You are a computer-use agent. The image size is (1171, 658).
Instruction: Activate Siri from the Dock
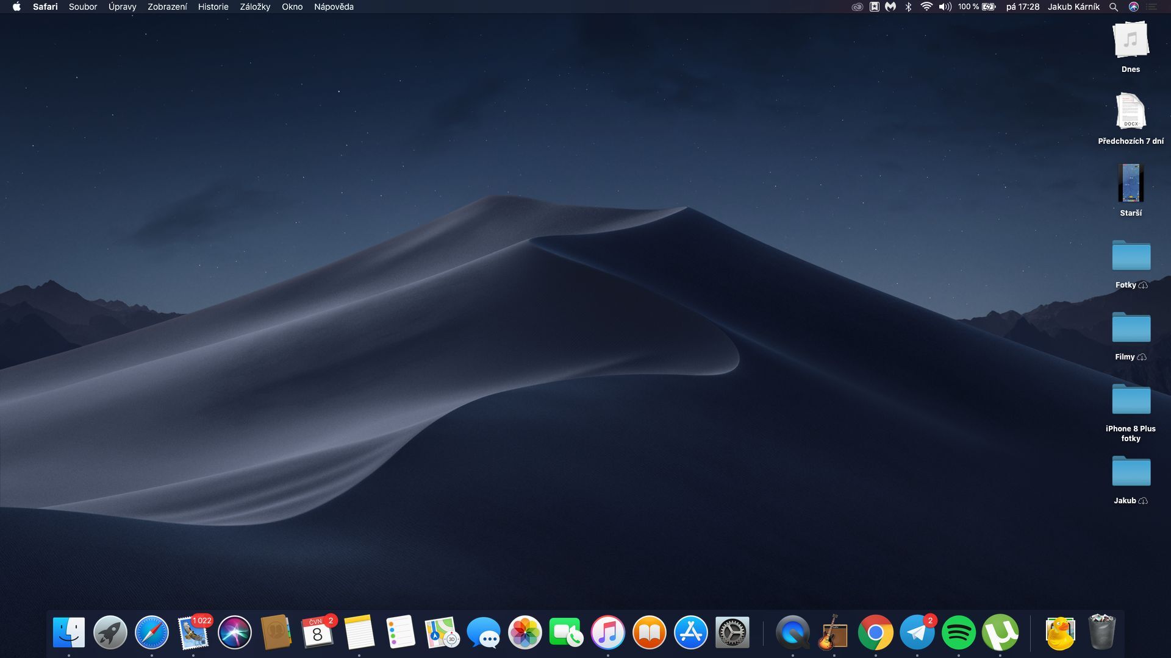click(235, 632)
